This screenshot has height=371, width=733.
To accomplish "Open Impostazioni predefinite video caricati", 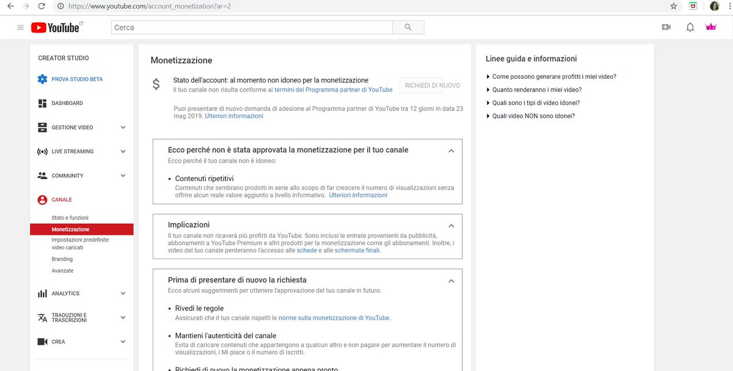I will pos(80,244).
